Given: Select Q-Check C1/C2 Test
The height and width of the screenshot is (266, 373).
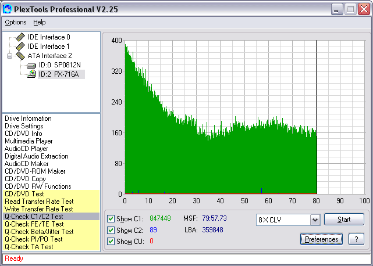Looking at the screenshot, I should (x=51, y=217).
